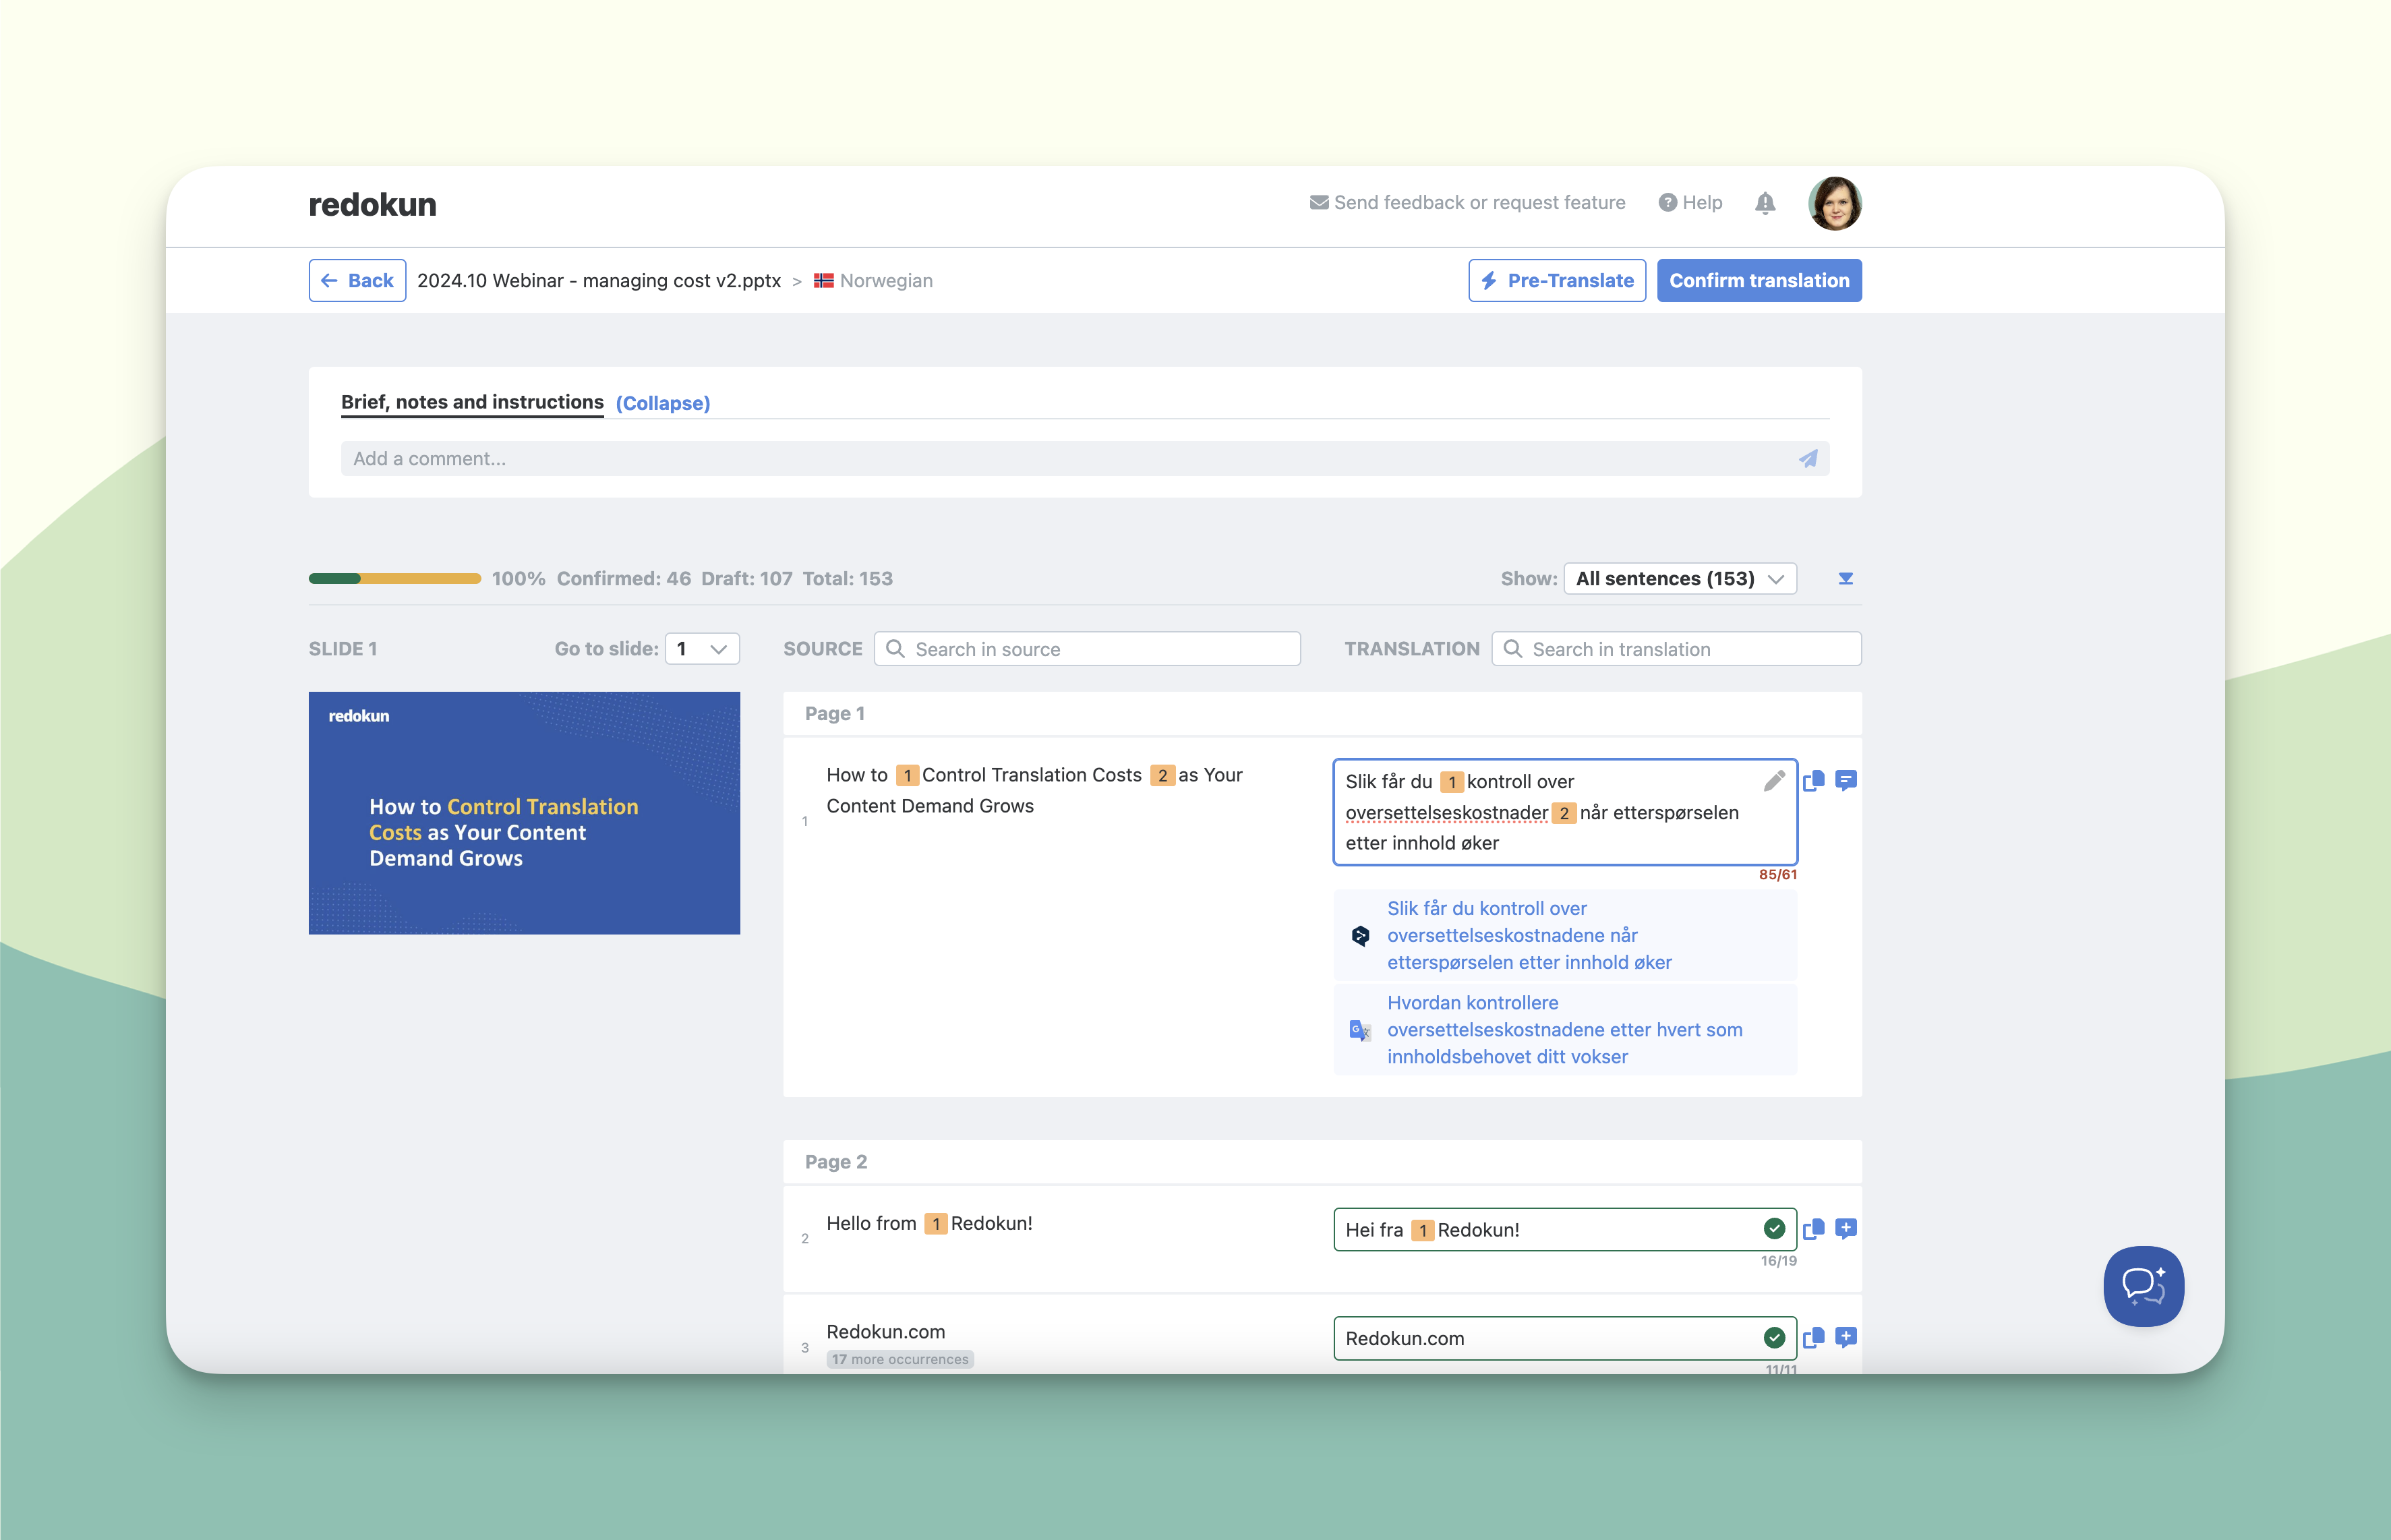Edit the 'Hei fra Redokun!' translation field
This screenshot has height=1540, width=2391.
pyautogui.click(x=1565, y=1229)
